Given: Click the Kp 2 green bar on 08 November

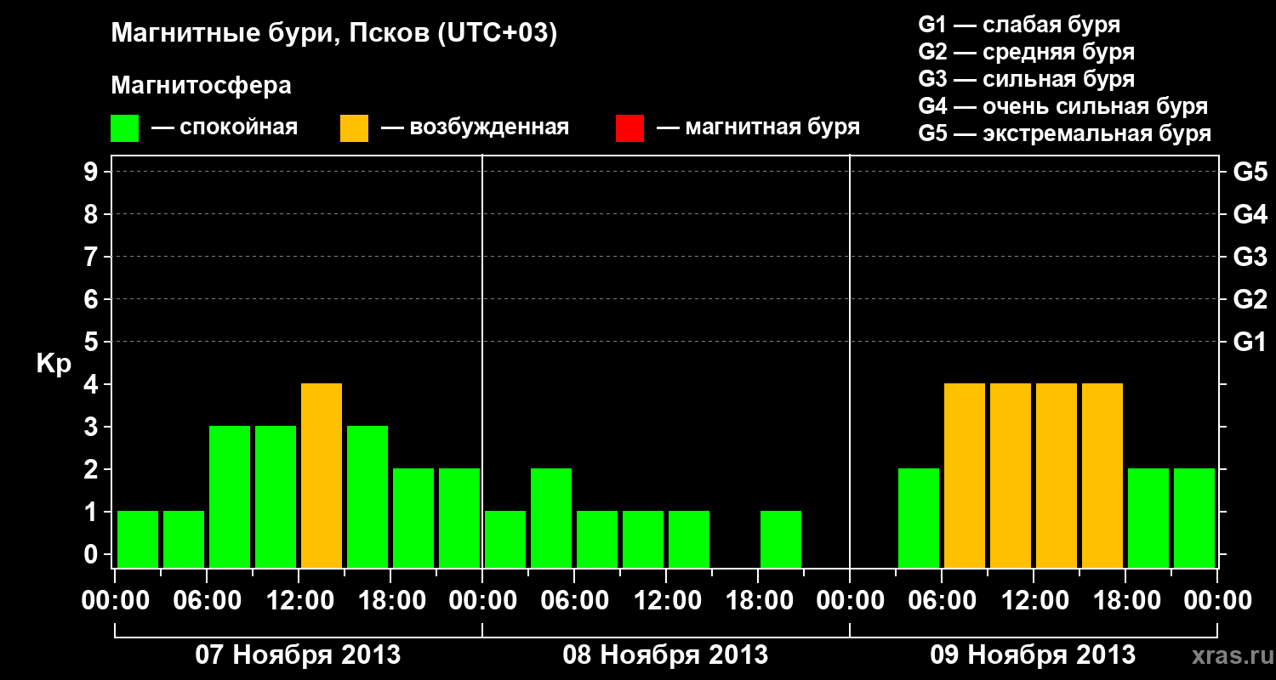Looking at the screenshot, I should coord(551,518).
